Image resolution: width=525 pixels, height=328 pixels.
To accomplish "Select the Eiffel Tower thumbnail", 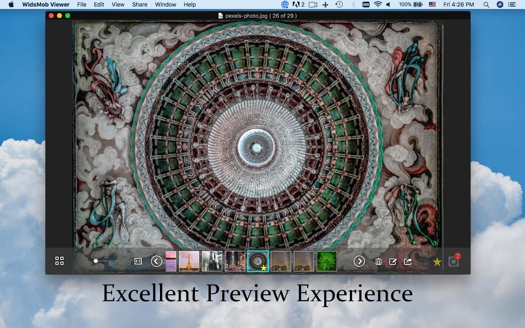I will (189, 261).
